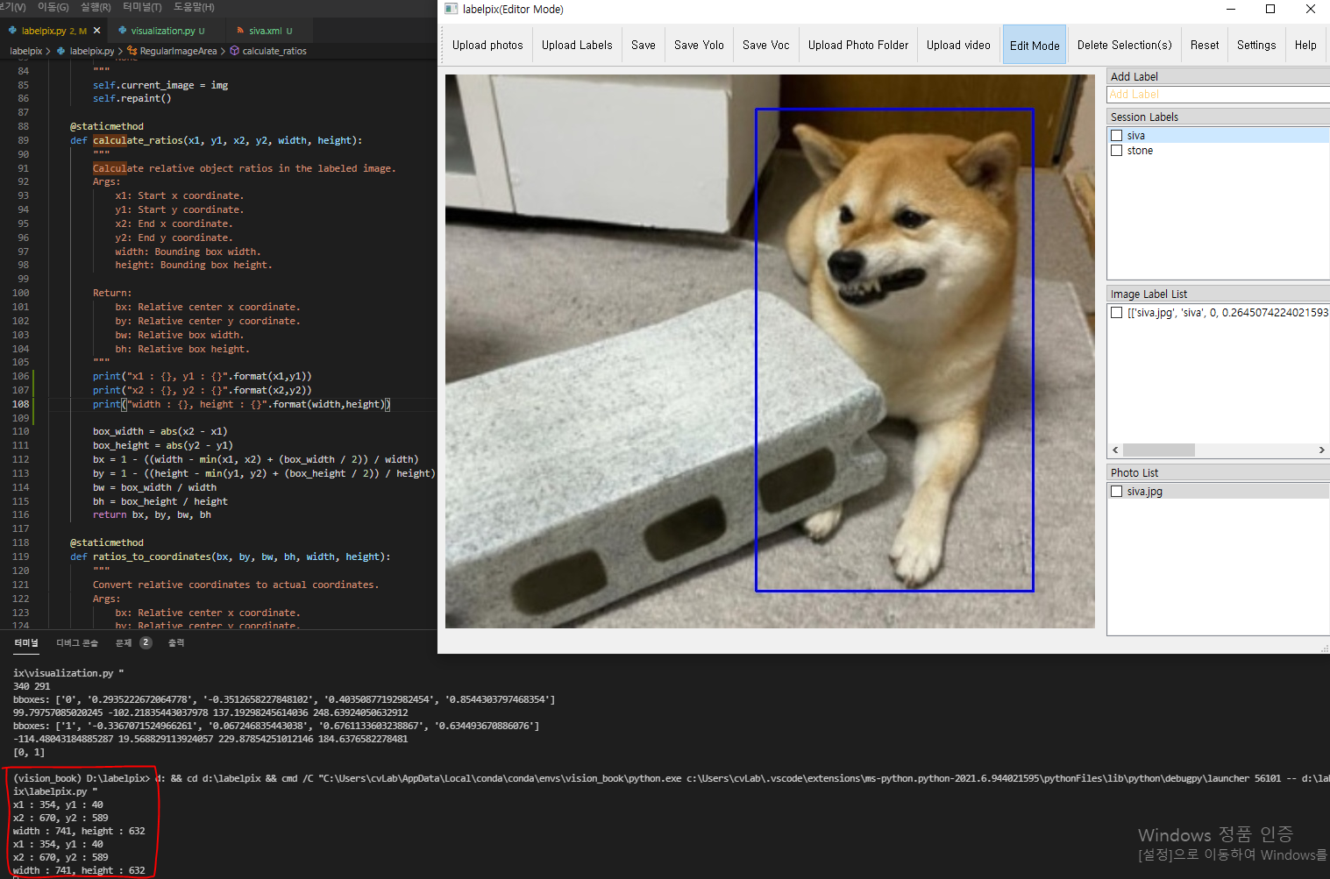Click the Add Label input field
The height and width of the screenshot is (879, 1330).
click(x=1218, y=94)
